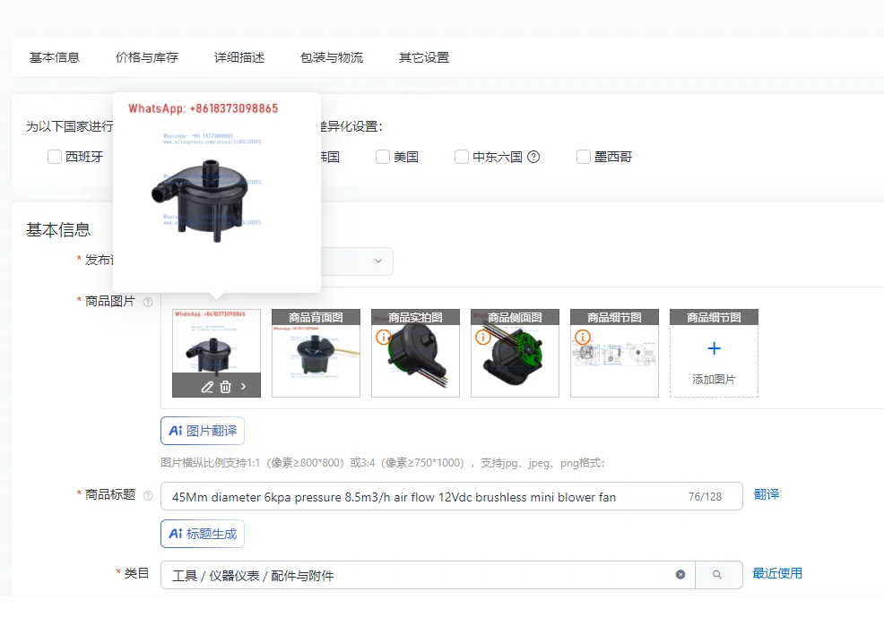Image resolution: width=884 pixels, height=617 pixels.
Task: Tick the 美国 checkbox
Action: (x=383, y=157)
